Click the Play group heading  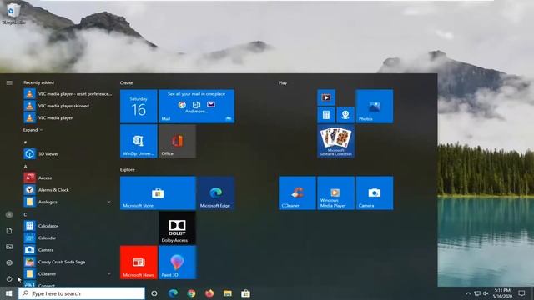283,82
